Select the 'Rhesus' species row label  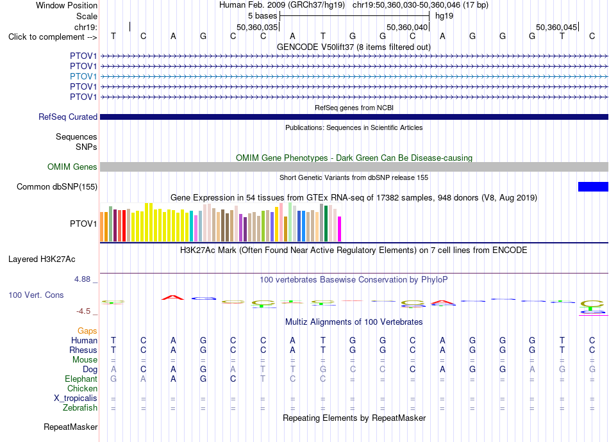point(83,350)
